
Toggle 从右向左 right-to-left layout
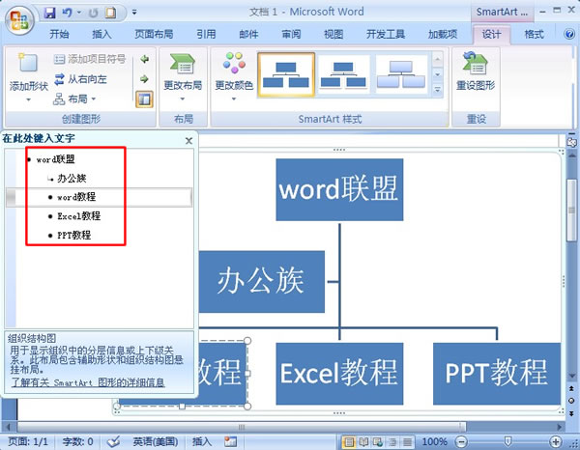80,79
